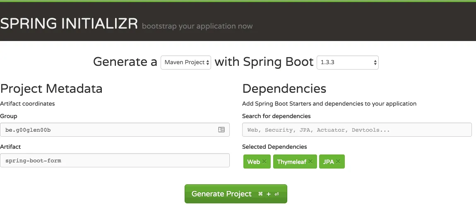Open the Maven Project type dropdown
The image size is (476, 205).
pyautogui.click(x=186, y=62)
